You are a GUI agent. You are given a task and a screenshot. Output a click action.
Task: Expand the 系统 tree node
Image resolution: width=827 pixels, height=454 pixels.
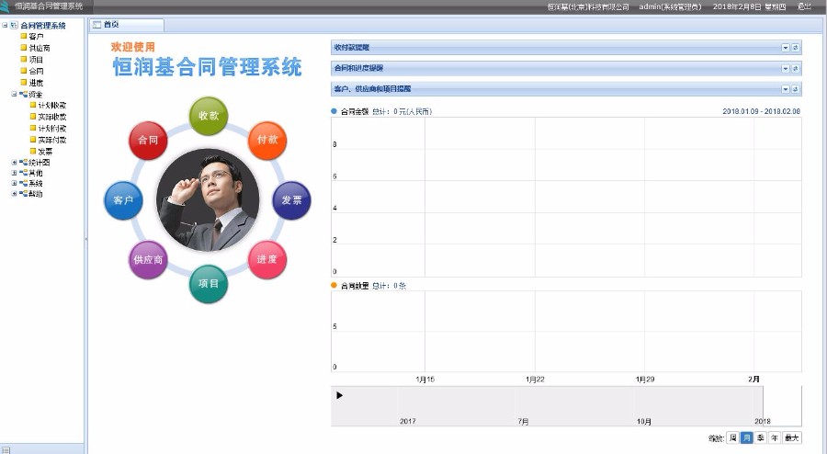(x=14, y=184)
